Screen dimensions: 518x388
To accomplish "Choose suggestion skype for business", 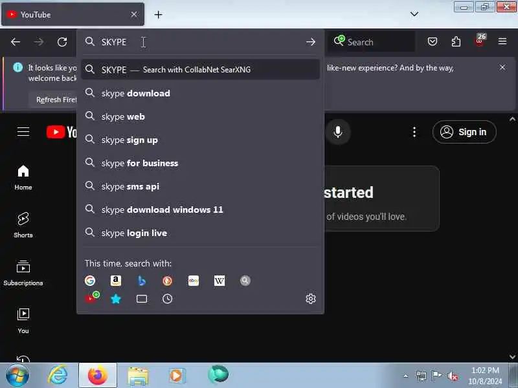I will point(200,163).
